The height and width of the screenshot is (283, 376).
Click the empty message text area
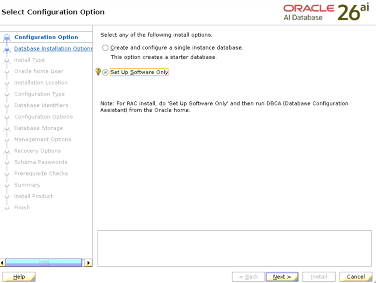[234, 248]
